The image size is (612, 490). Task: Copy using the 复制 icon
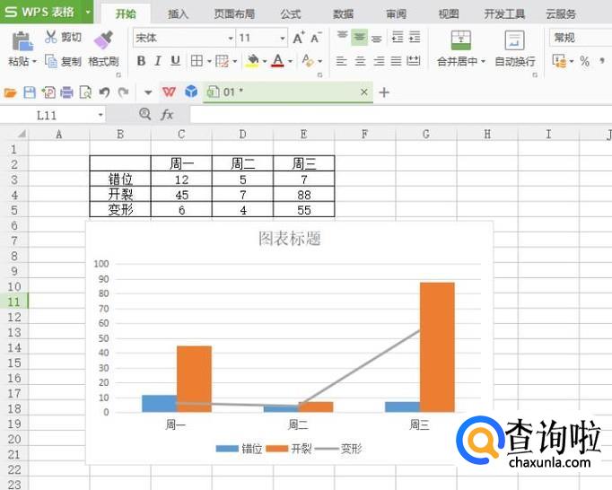[51, 61]
